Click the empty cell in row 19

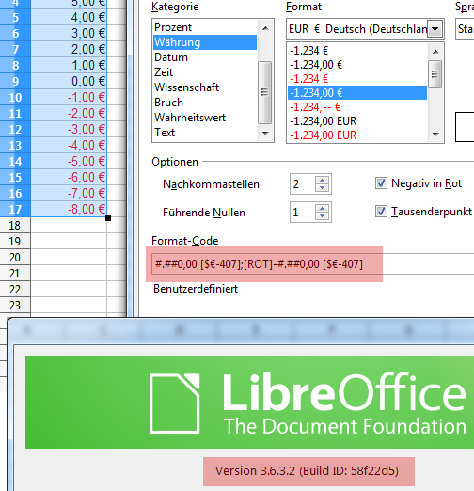coord(69,242)
